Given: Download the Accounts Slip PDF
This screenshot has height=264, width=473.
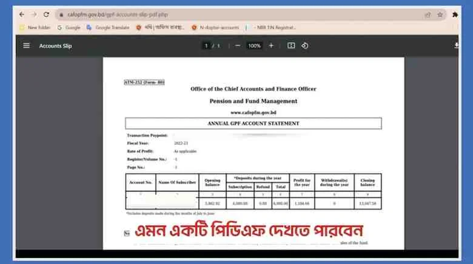Looking at the screenshot, I should [x=456, y=45].
